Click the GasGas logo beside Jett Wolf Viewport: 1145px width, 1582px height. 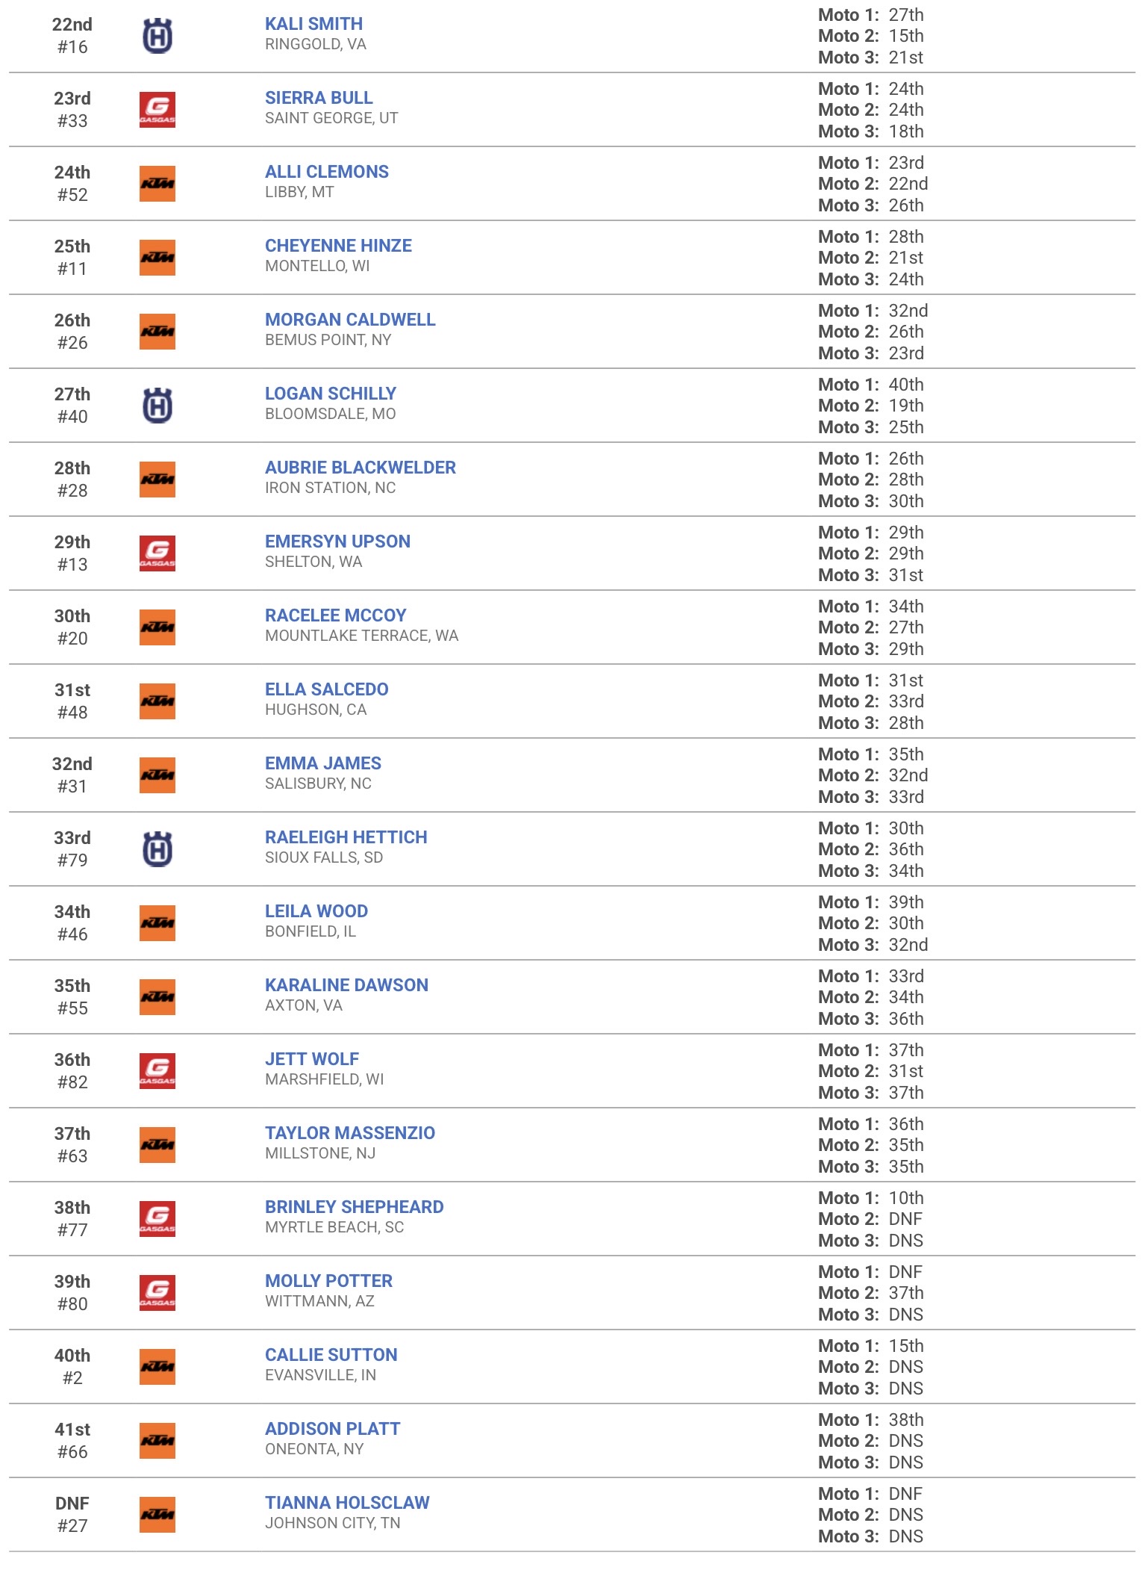point(157,1071)
